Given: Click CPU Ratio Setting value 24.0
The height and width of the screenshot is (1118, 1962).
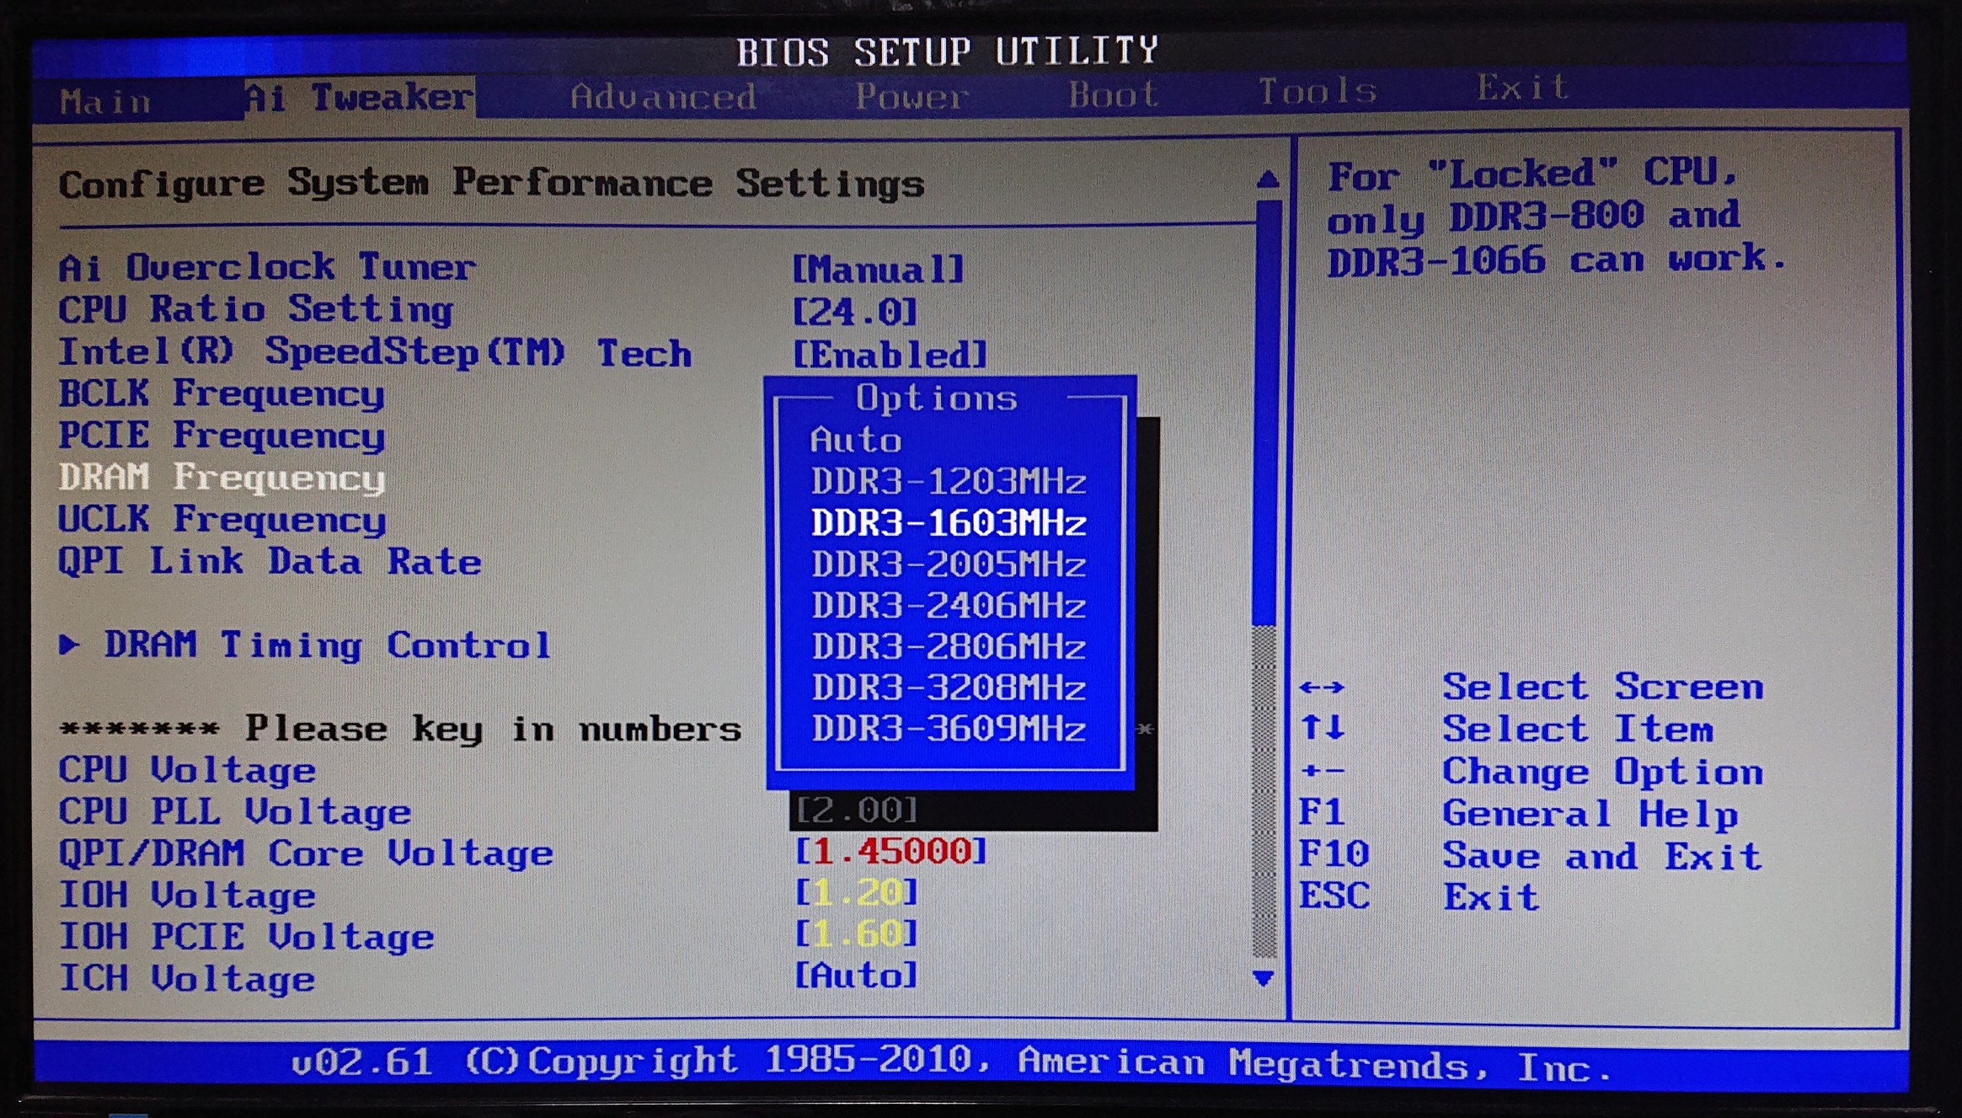Looking at the screenshot, I should [854, 313].
